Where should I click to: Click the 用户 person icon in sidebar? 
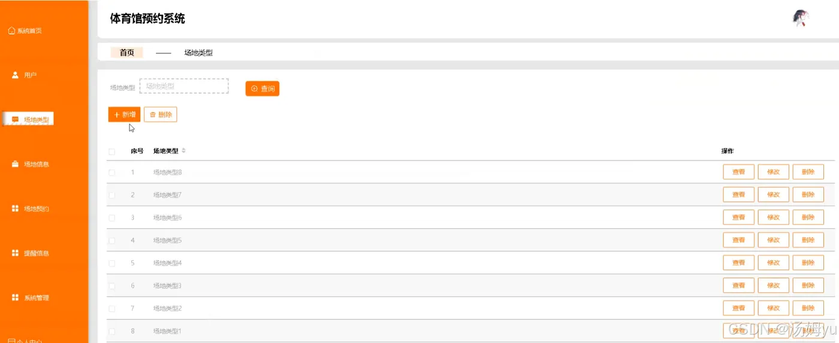[16, 75]
